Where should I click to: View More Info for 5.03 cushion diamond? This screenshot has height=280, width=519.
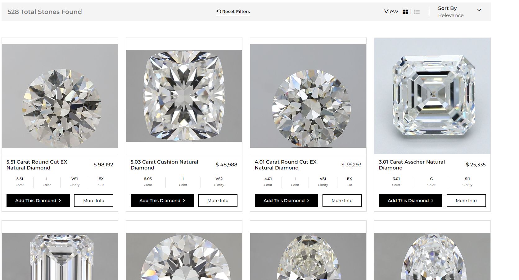click(x=218, y=201)
